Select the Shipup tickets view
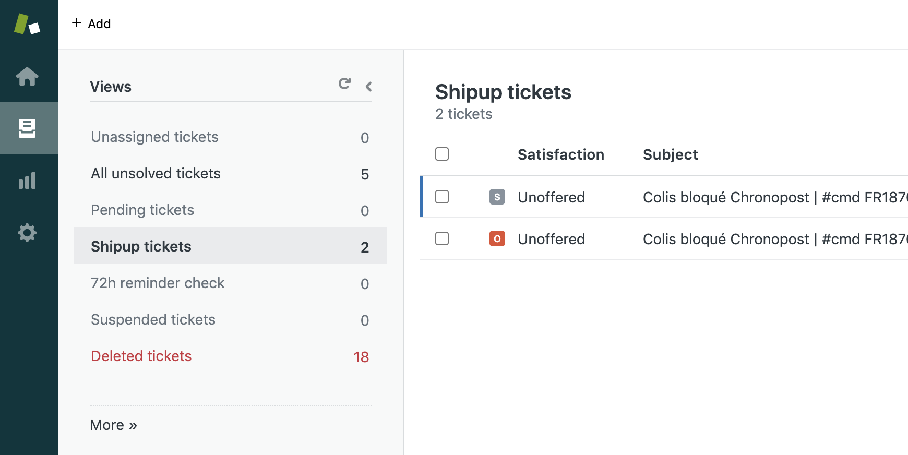The width and height of the screenshot is (908, 455). coord(141,246)
